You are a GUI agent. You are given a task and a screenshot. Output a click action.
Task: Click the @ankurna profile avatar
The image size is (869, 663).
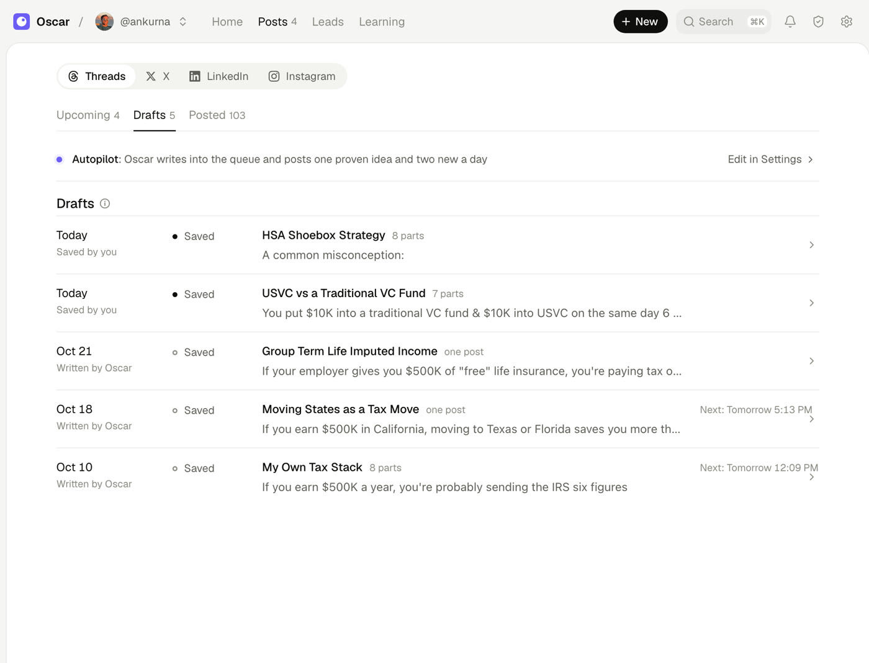(104, 22)
